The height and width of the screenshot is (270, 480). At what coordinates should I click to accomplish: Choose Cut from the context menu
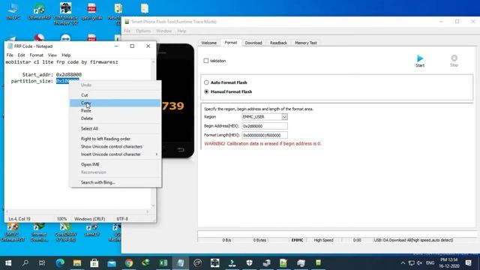tap(115, 95)
